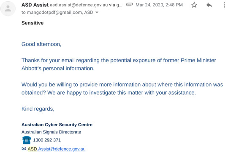Click the Mar 24, 2020 timestamp
228x157 pixels.
159,5
